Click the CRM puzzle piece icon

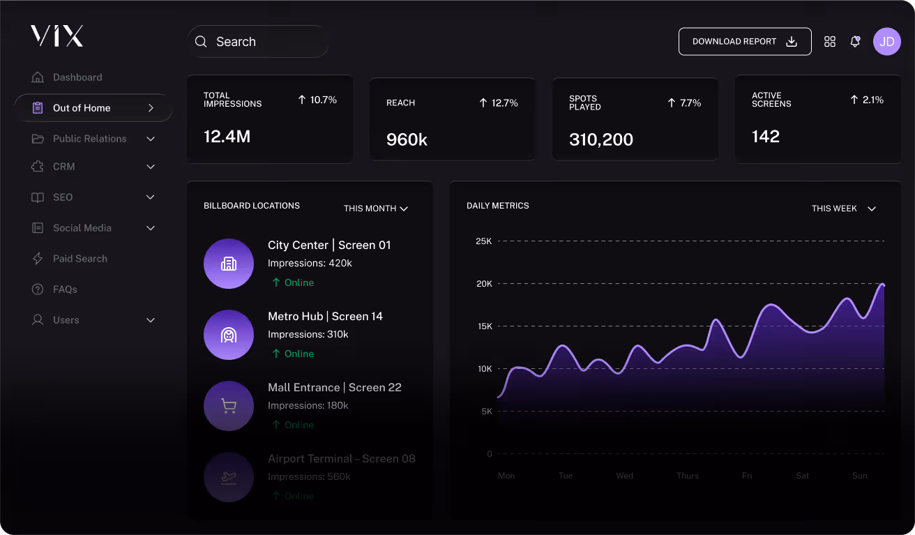pos(38,167)
